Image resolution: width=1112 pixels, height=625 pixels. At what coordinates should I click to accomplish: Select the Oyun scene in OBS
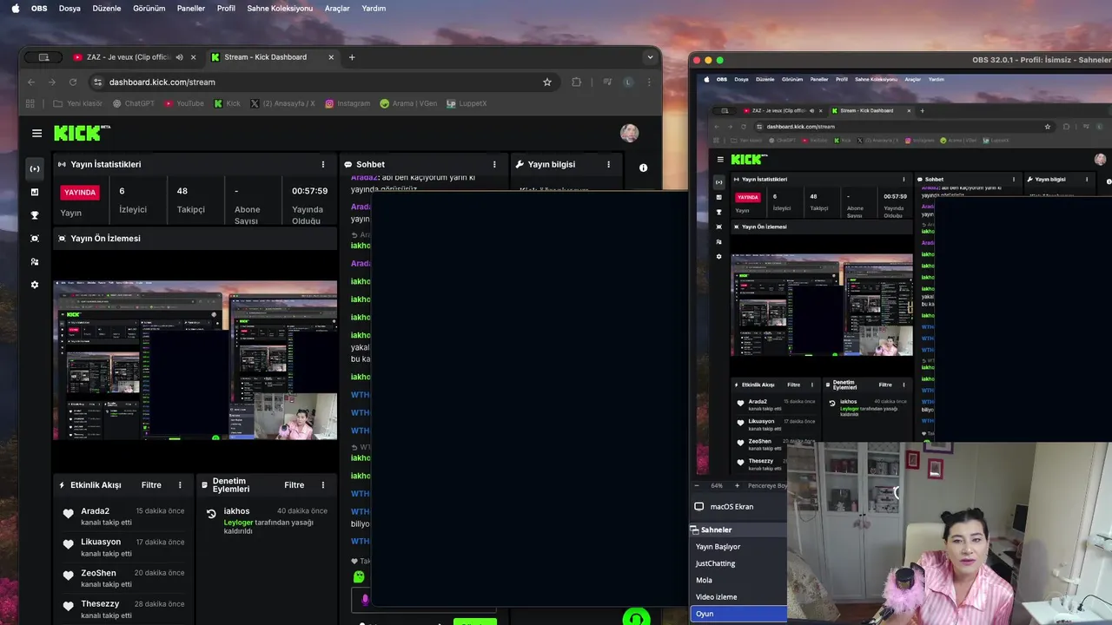(738, 614)
